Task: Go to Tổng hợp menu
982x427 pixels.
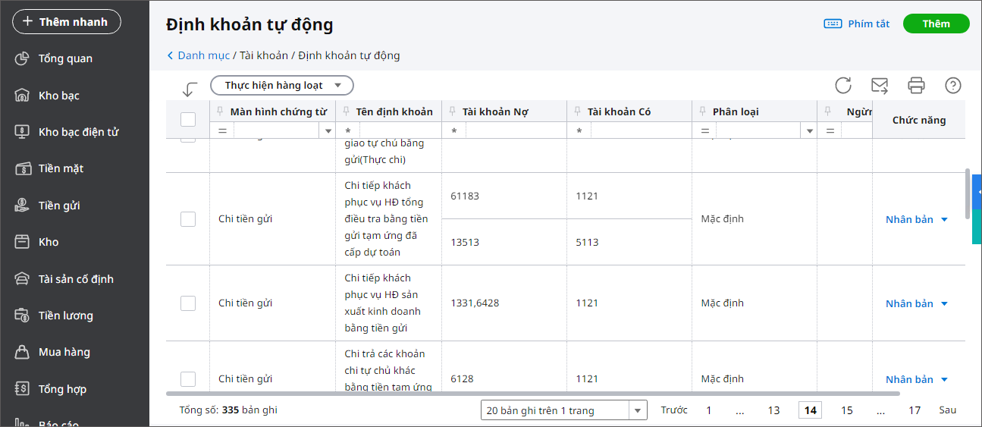Action: 62,389
